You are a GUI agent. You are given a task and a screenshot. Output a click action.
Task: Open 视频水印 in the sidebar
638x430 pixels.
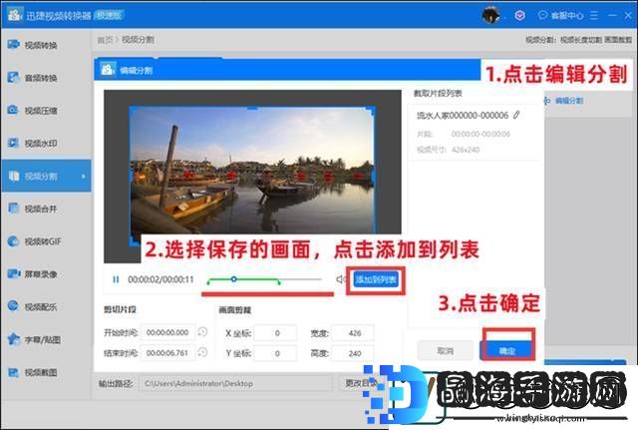(41, 143)
